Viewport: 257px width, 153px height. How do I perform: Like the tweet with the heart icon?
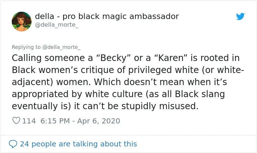16,121
